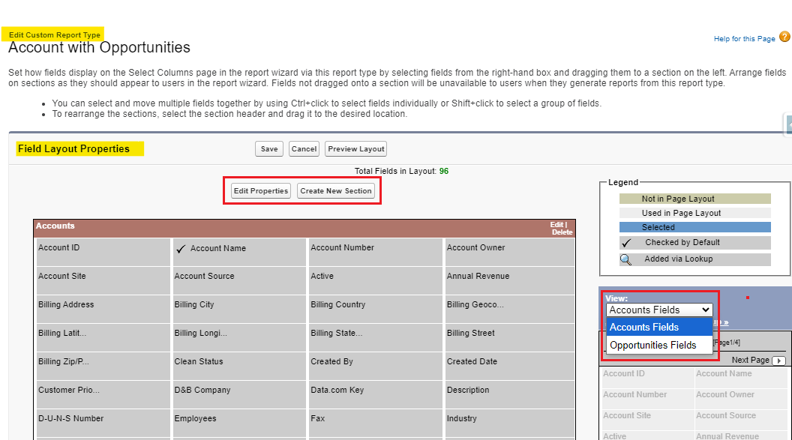This screenshot has height=440, width=792.
Task: Choose Opportunities Fields from the View list
Action: (652, 346)
